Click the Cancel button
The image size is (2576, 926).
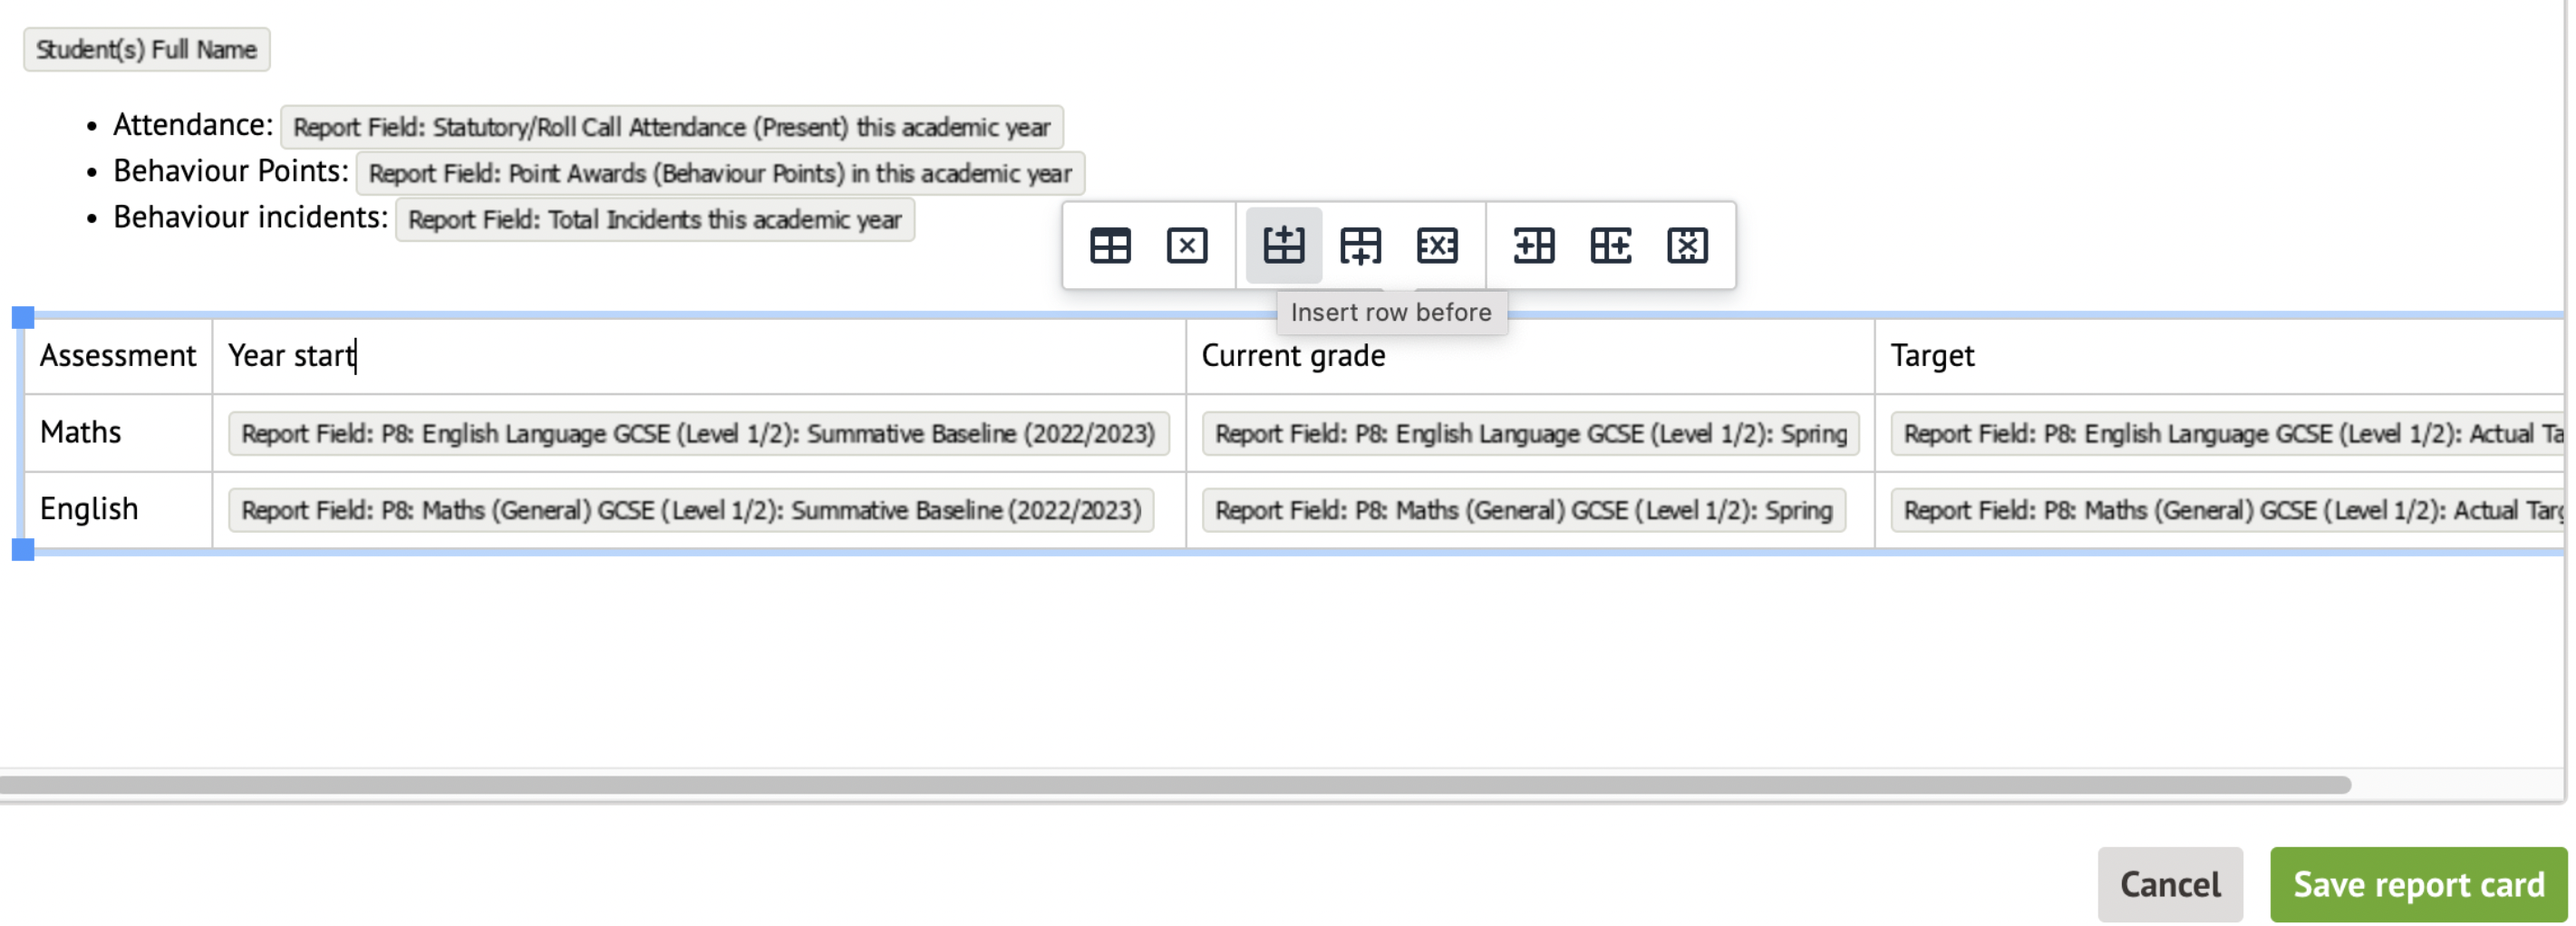2169,884
